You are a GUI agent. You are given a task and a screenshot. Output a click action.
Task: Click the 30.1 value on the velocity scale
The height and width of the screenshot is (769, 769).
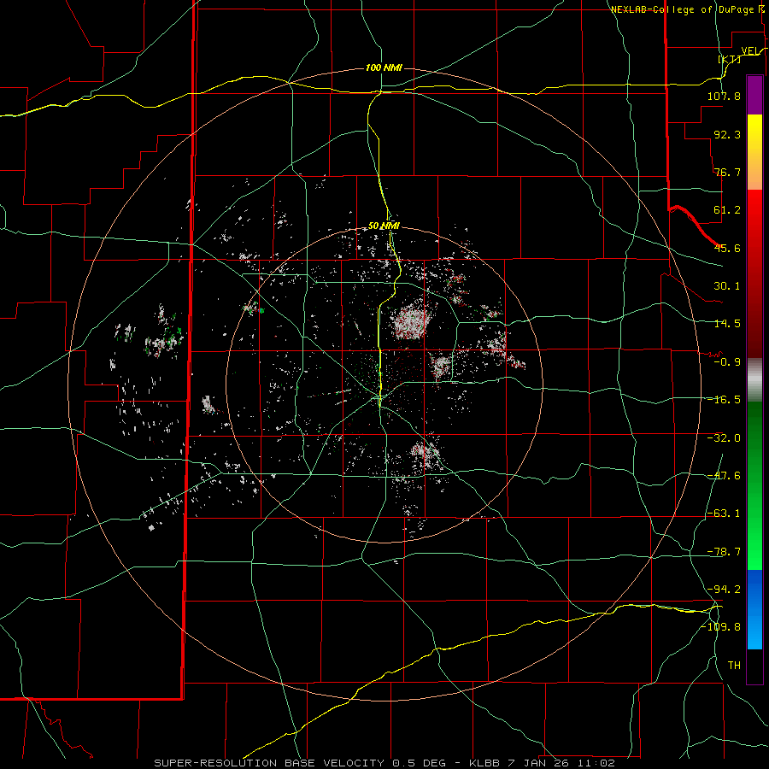(x=727, y=286)
